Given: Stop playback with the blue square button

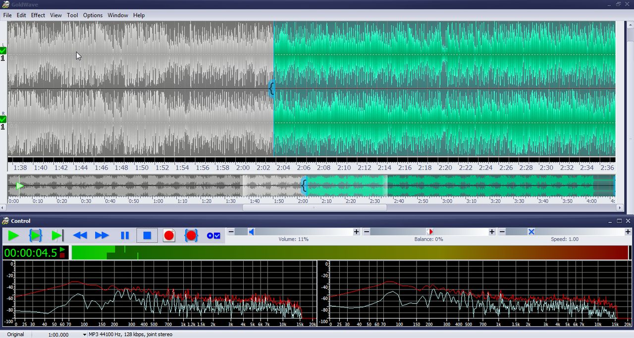Looking at the screenshot, I should click(147, 236).
